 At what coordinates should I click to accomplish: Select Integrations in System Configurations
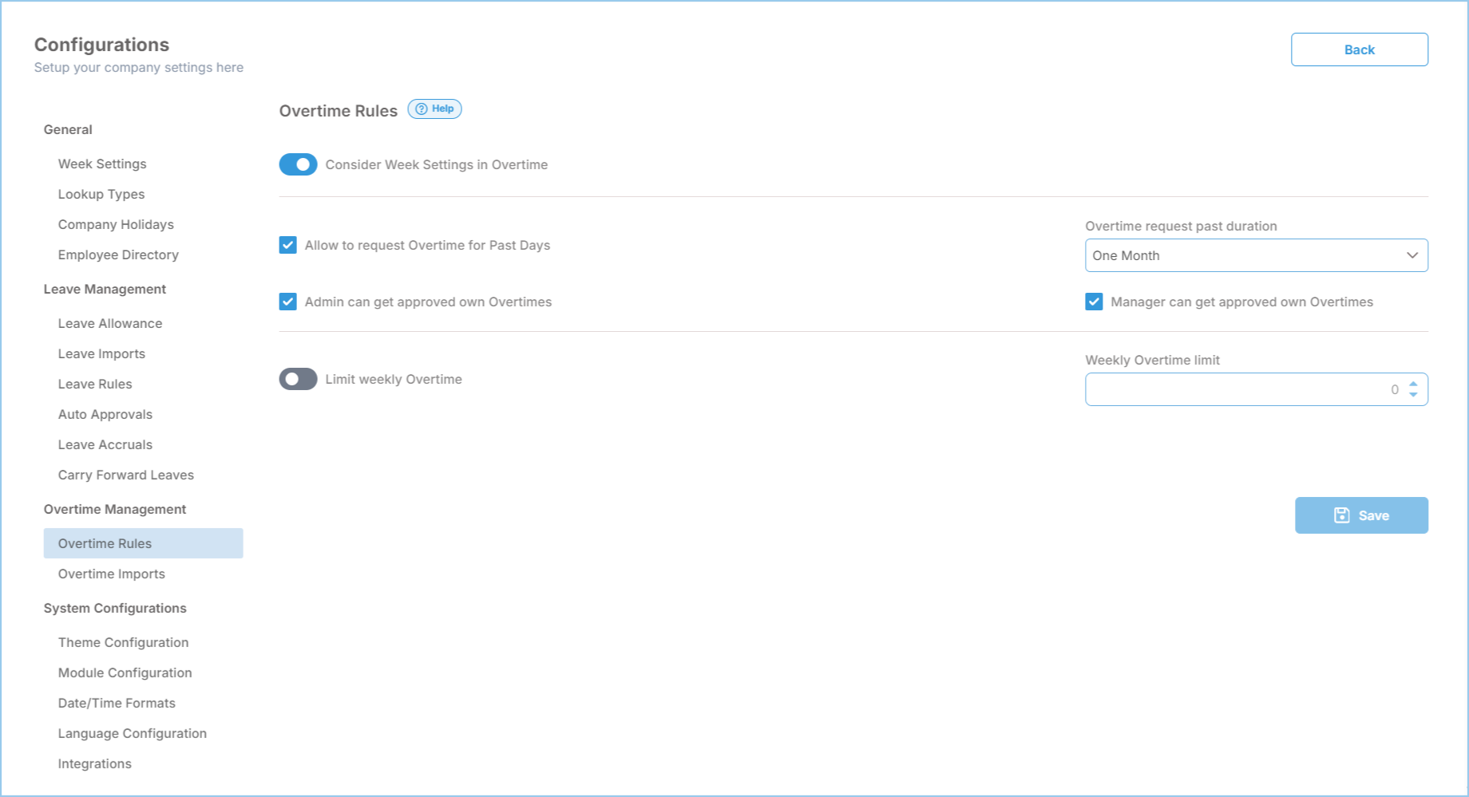(95, 763)
